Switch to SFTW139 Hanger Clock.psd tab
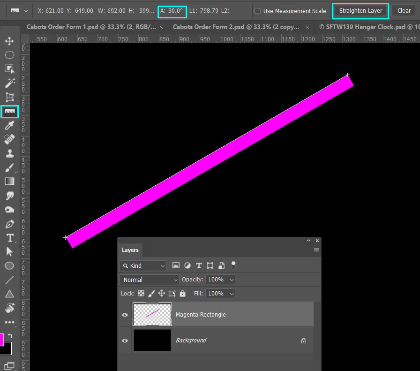The width and height of the screenshot is (420, 371). tap(369, 27)
